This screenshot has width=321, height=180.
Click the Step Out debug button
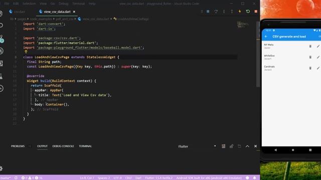(x=232, y=11)
